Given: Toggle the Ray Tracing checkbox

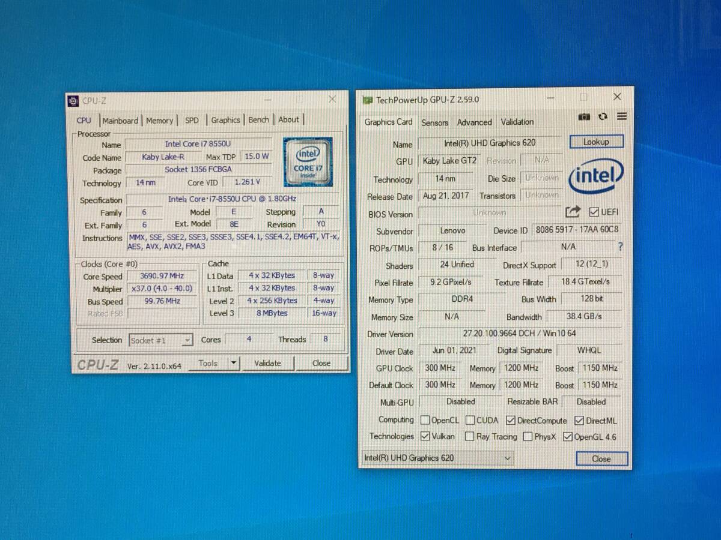Looking at the screenshot, I should 469,436.
